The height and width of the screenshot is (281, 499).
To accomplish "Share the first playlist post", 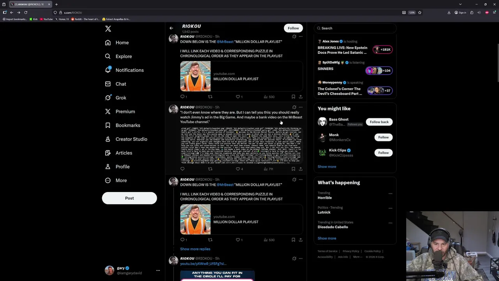I will tap(301, 97).
